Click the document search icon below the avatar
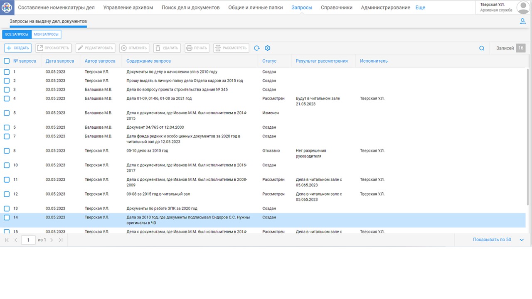Screen dimensions: 532x299 click(x=523, y=21)
